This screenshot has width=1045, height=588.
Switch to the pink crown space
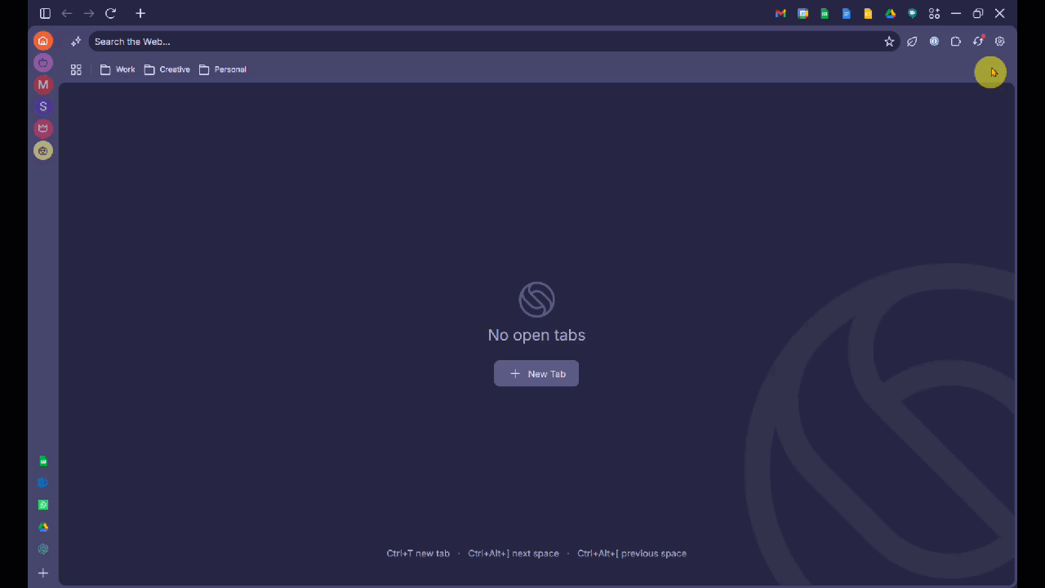(x=43, y=128)
